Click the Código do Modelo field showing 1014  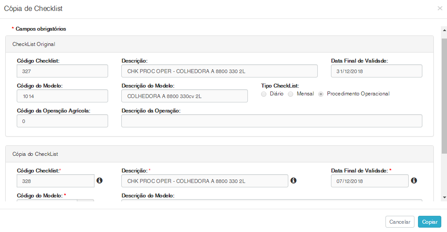[62, 96]
